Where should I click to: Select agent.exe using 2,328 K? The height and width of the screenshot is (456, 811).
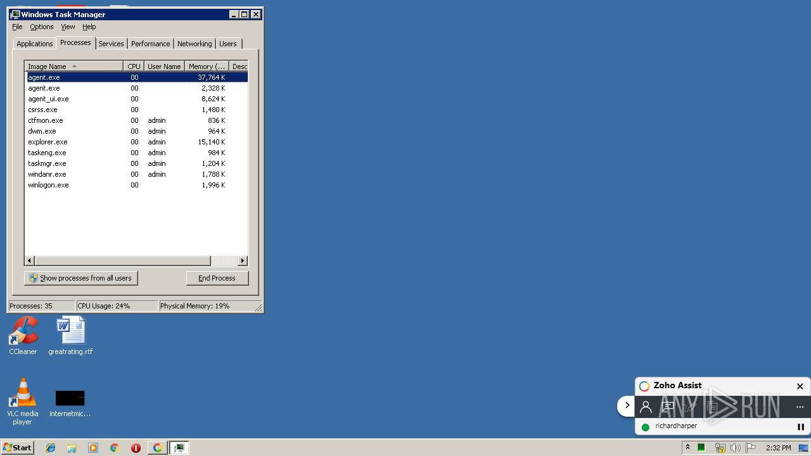click(x=136, y=88)
